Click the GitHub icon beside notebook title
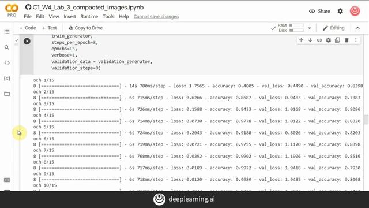The image size is (369, 208). [x=28, y=8]
